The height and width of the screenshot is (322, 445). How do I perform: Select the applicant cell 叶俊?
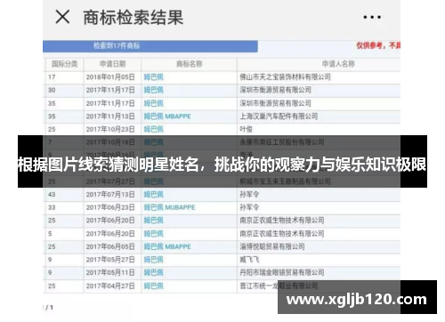coord(246,129)
